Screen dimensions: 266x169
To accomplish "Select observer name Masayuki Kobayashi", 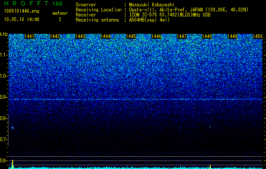I will point(152,5).
